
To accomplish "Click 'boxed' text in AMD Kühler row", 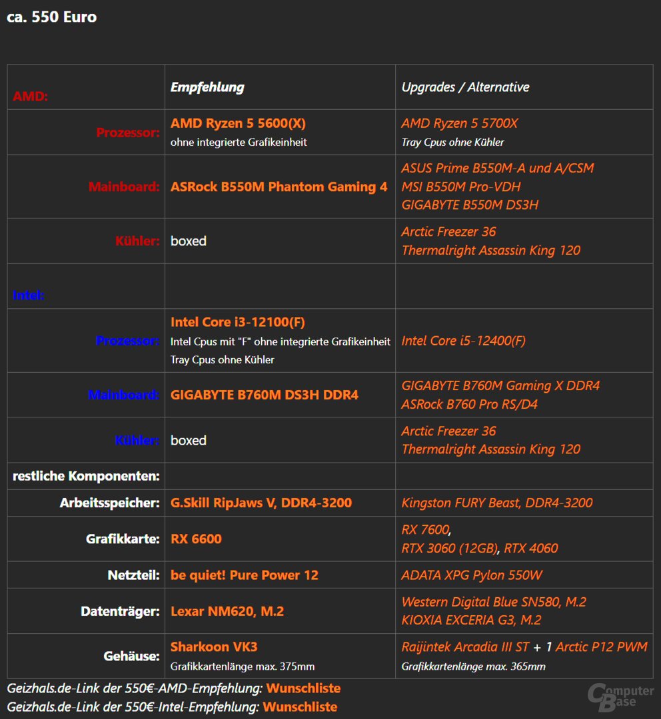I will pyautogui.click(x=188, y=241).
